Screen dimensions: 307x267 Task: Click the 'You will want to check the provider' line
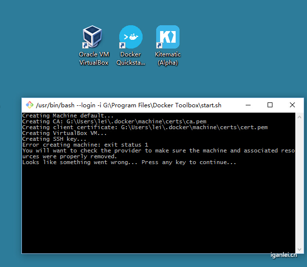coord(159,150)
